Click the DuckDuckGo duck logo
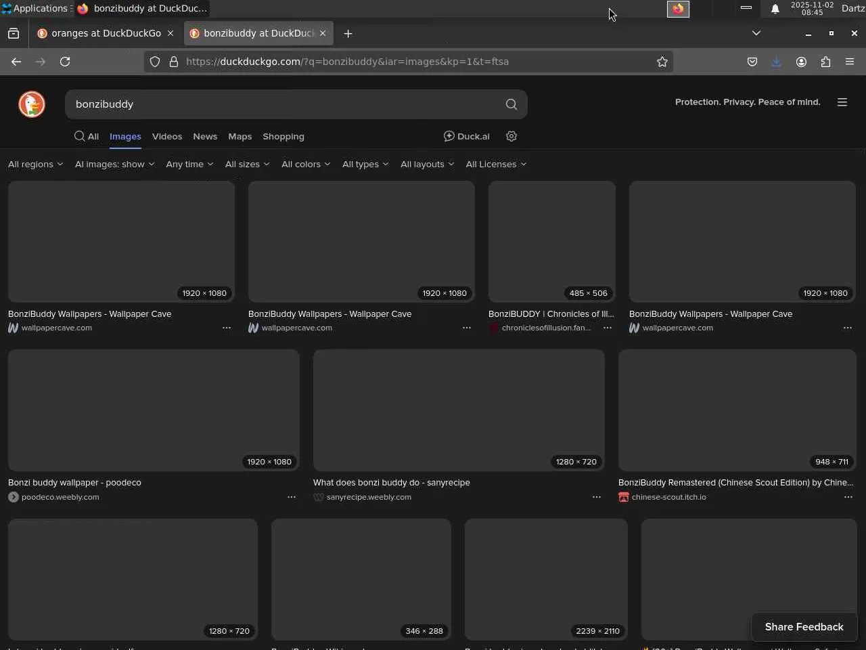Image resolution: width=866 pixels, height=650 pixels. 32,104
